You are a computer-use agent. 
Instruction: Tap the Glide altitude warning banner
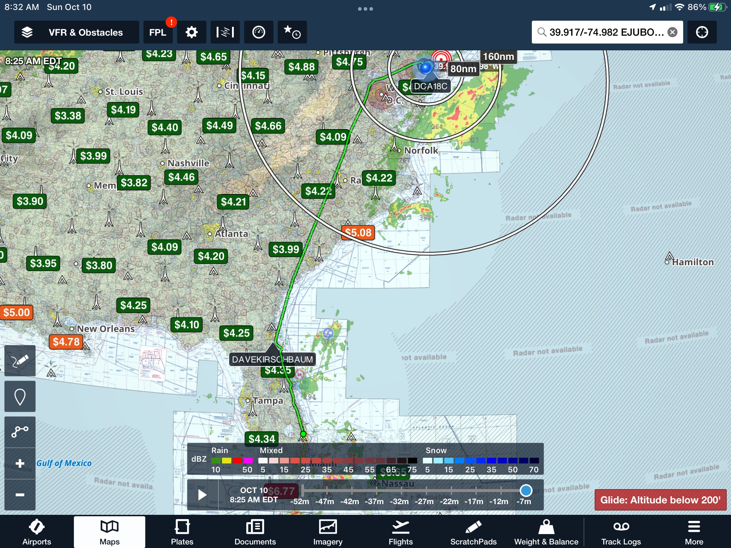point(660,500)
